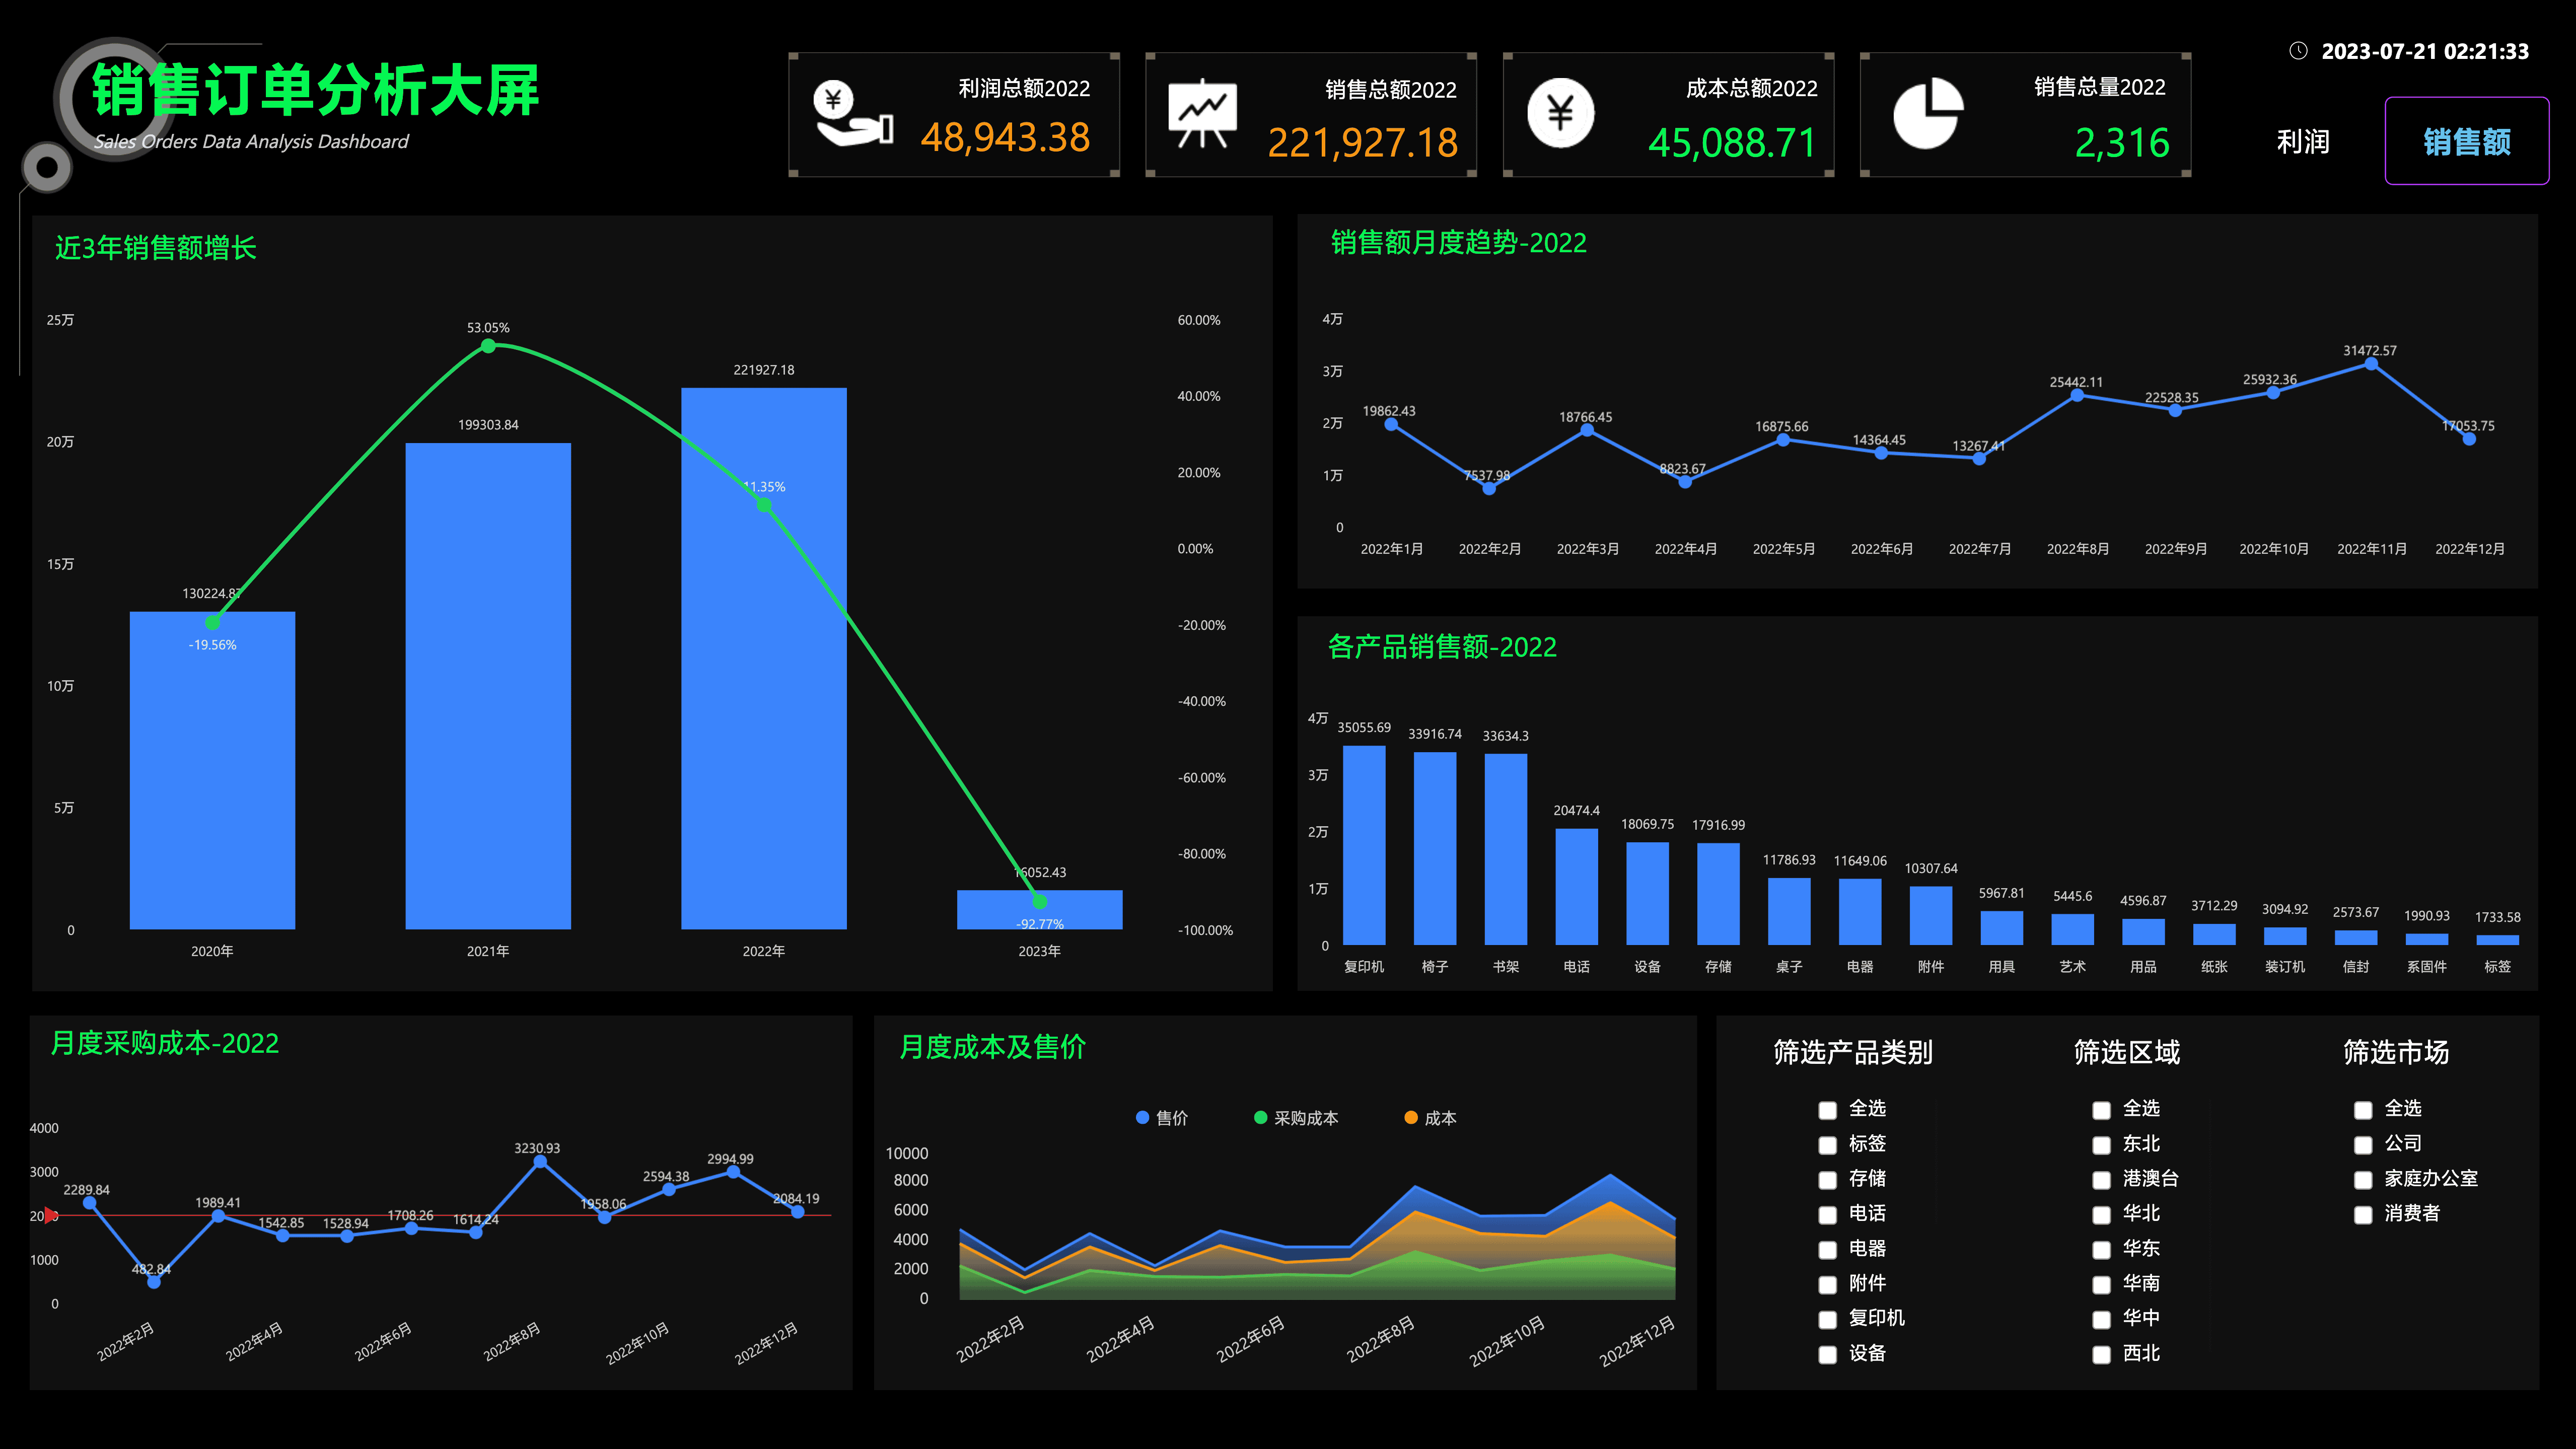Click the 书架 bar showing 33634.3

(x=1506, y=849)
